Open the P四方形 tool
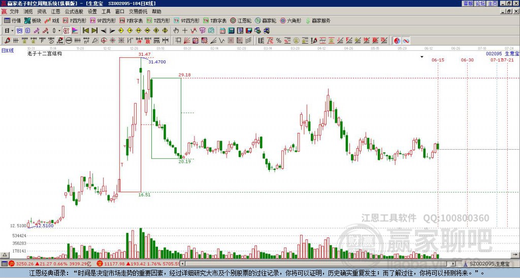The image size is (520, 278). (x=75, y=20)
